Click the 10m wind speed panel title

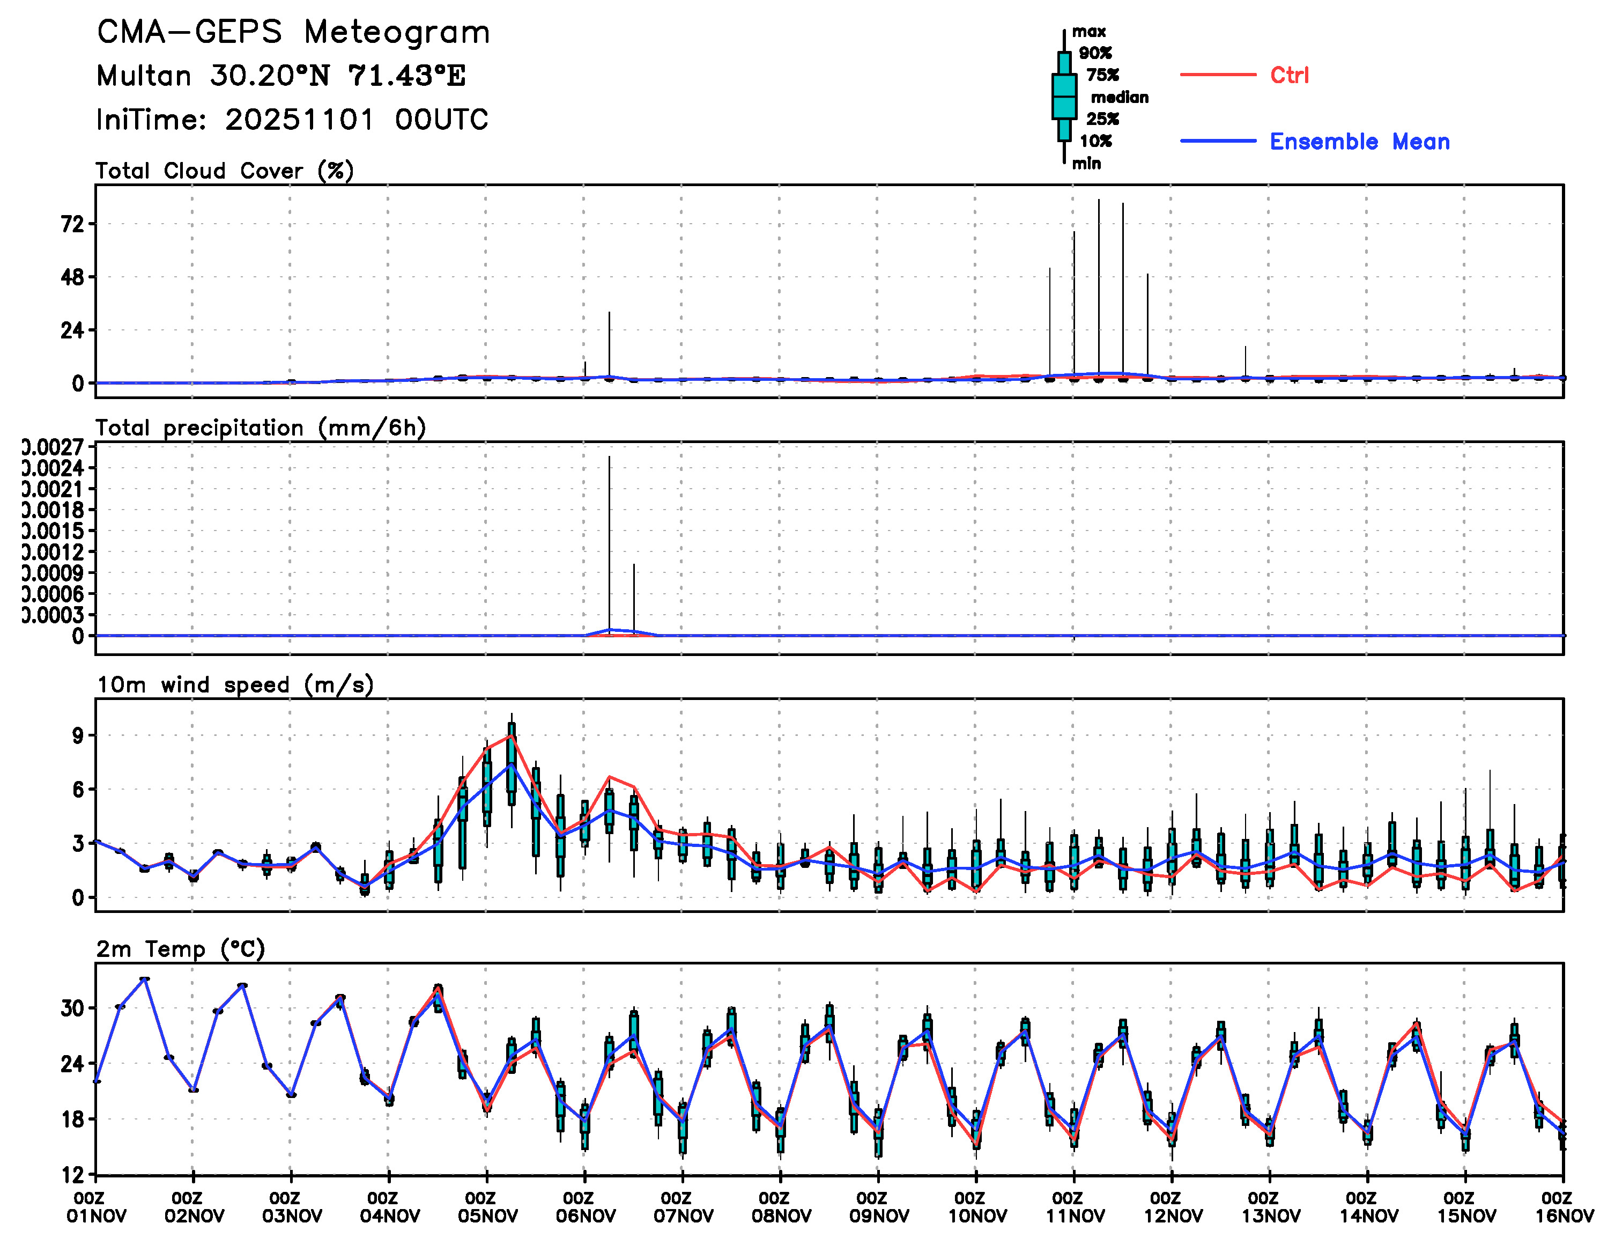[235, 684]
